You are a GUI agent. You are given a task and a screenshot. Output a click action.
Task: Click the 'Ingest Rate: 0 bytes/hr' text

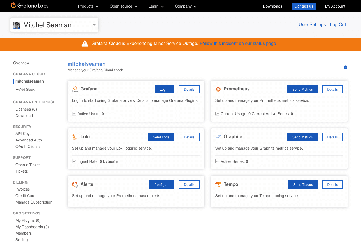click(x=98, y=161)
